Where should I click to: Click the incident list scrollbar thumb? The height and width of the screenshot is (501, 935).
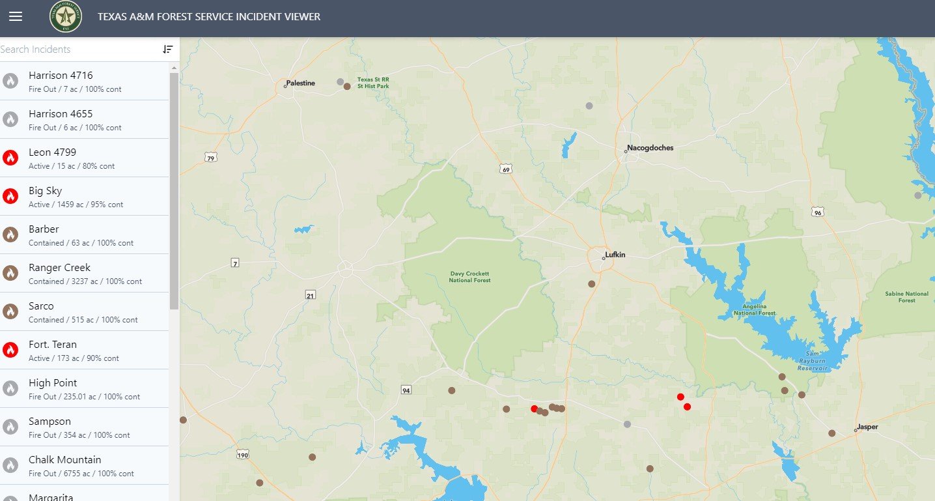(174, 191)
